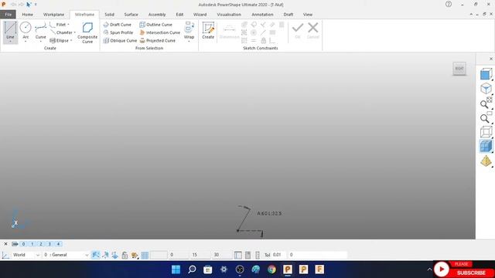Create an Intersection Curve
Screen dimensions: 495x278
click(x=160, y=32)
